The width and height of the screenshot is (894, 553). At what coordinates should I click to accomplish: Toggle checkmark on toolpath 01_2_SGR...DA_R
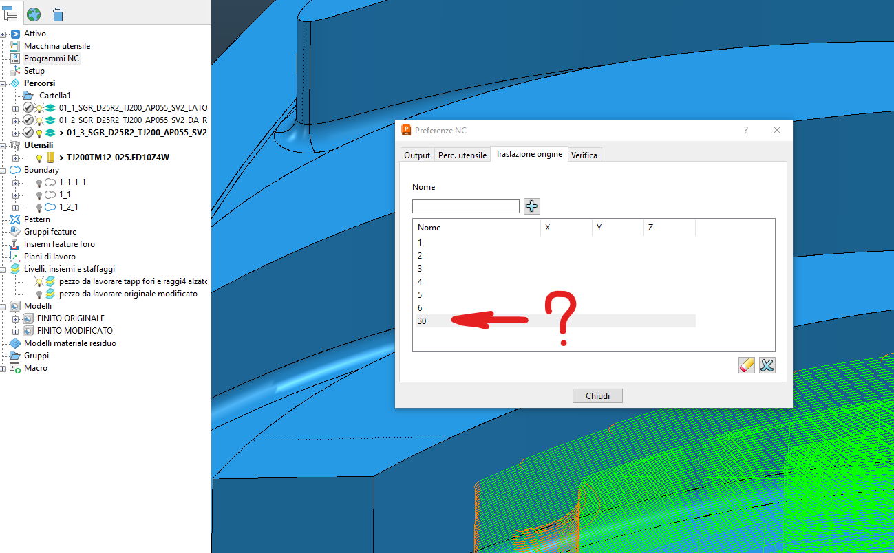pos(28,120)
